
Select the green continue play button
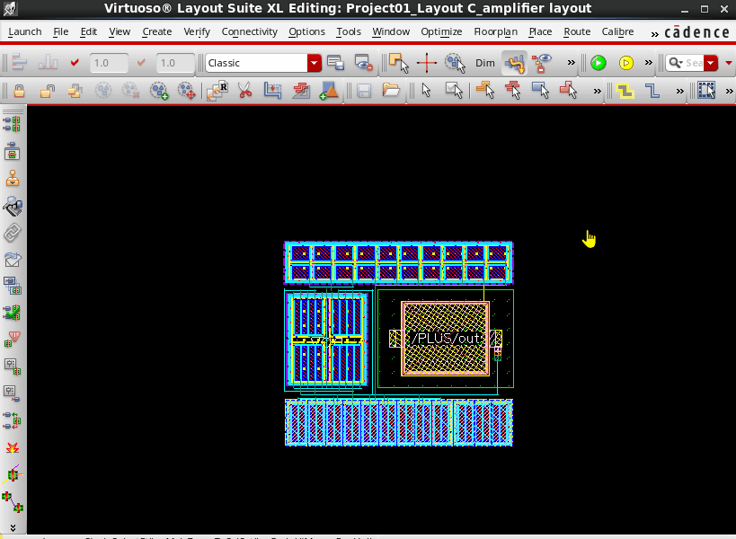click(x=599, y=63)
